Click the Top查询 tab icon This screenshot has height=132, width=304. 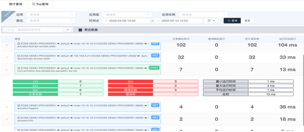tap(34, 4)
